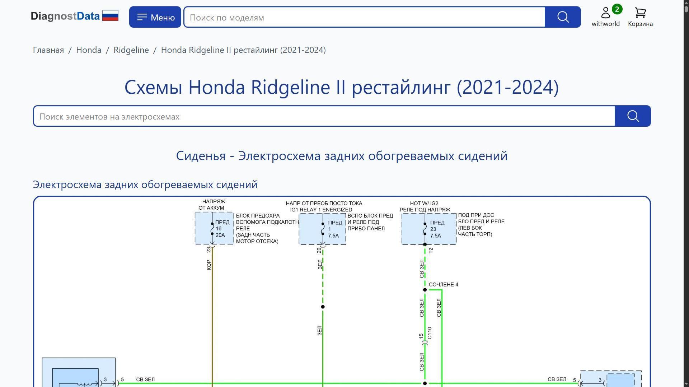Click the СОЧЛЕНЕ 4 splice label
The image size is (689, 387).
(x=444, y=284)
